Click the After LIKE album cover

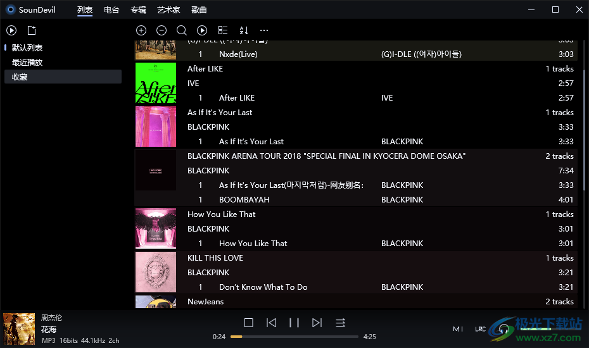point(156,83)
